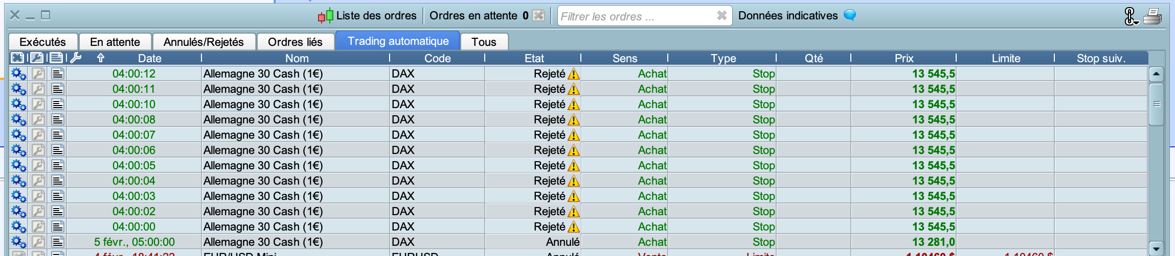
Task: Open the link-group chain dropdown
Action: pyautogui.click(x=1131, y=16)
